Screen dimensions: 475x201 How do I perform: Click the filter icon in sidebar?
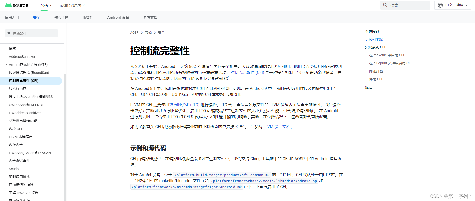pyautogui.click(x=9, y=33)
